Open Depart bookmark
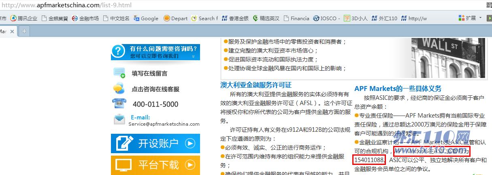Screen dimensions: 492x175 (176, 18)
